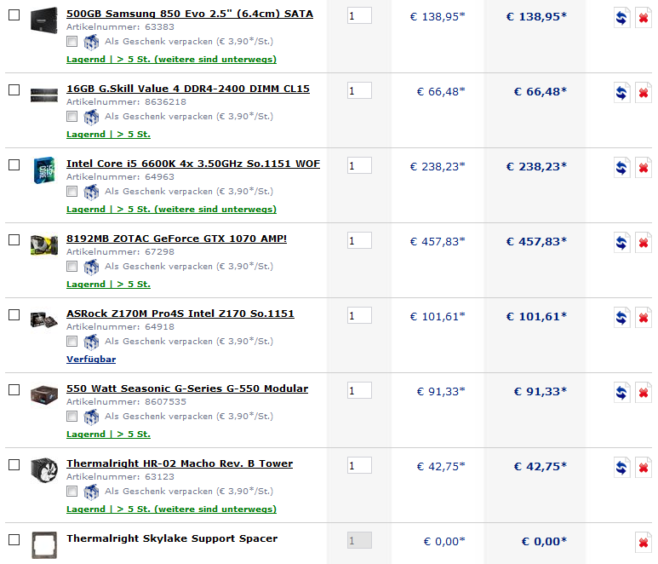658x564 pixels.
Task: Remove ASRock Z170M Pro4S from cart
Action: pos(644,318)
